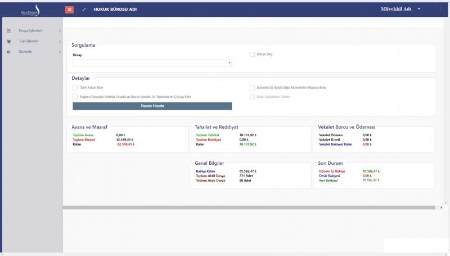The width and height of the screenshot is (450, 256).
Task: Open the Cari İşlemler menu item
Action: 29,41
